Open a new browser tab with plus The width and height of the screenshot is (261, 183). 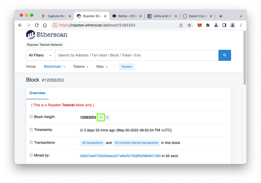click(221, 16)
